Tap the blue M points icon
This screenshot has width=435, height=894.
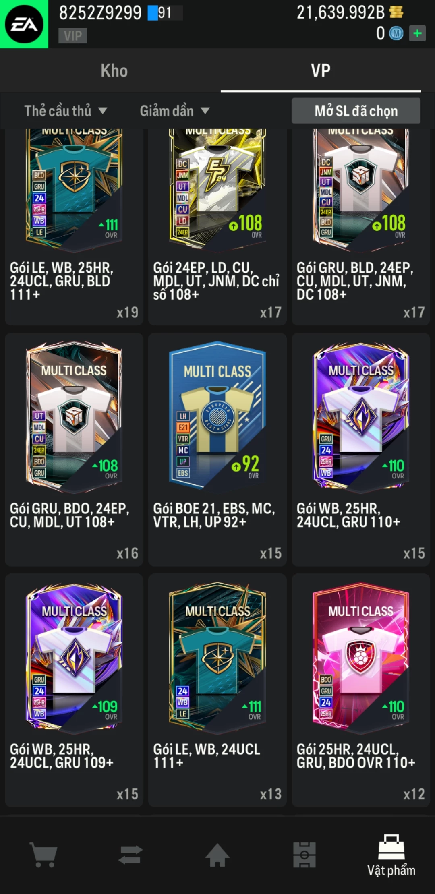(x=396, y=33)
